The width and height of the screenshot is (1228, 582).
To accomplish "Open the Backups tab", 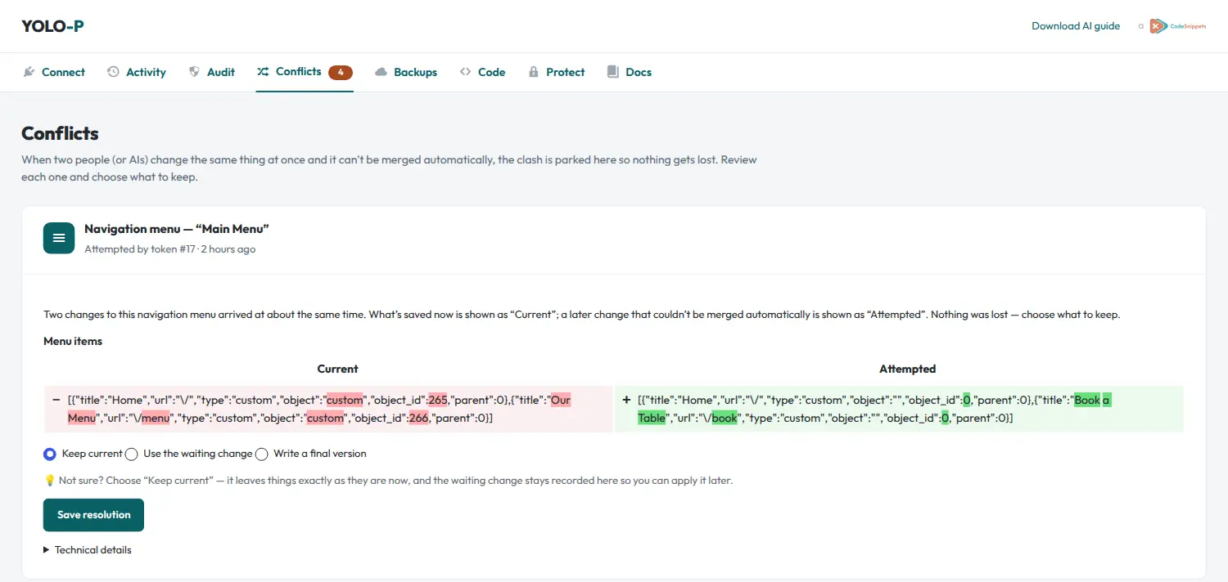I will click(406, 72).
